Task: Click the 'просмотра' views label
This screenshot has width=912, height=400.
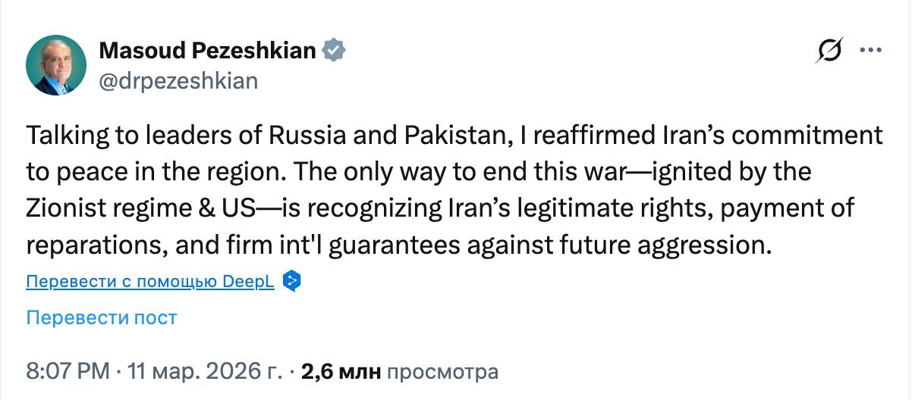Action: [x=443, y=372]
